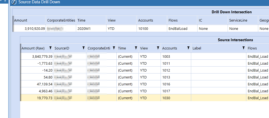Click Source Intersections section header
The width and height of the screenshot is (269, 118).
(235, 40)
